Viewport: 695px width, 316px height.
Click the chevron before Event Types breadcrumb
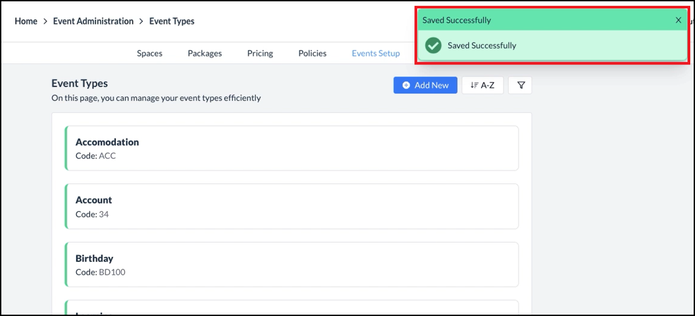click(141, 21)
